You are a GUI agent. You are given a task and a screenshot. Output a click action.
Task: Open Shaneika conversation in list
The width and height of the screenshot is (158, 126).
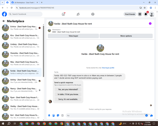(x=21, y=54)
